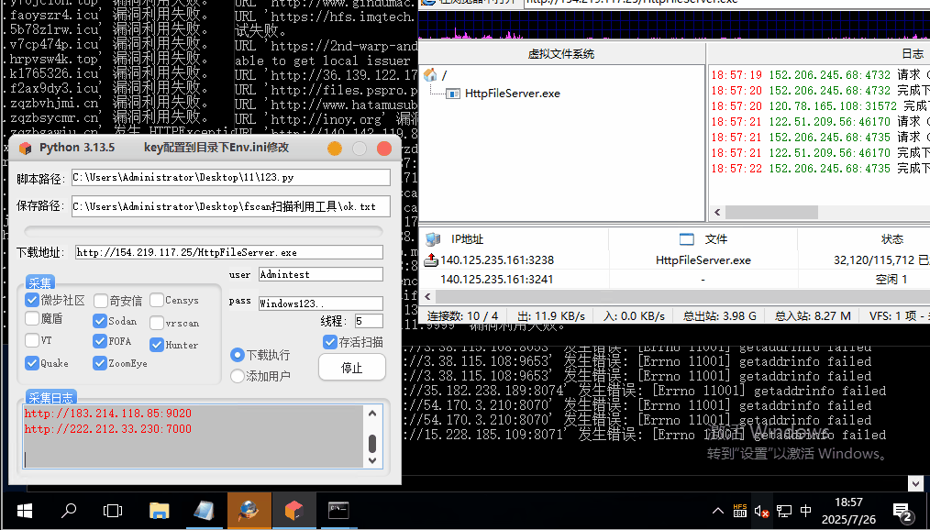
Task: Click the HFS tray icon
Action: click(x=740, y=511)
